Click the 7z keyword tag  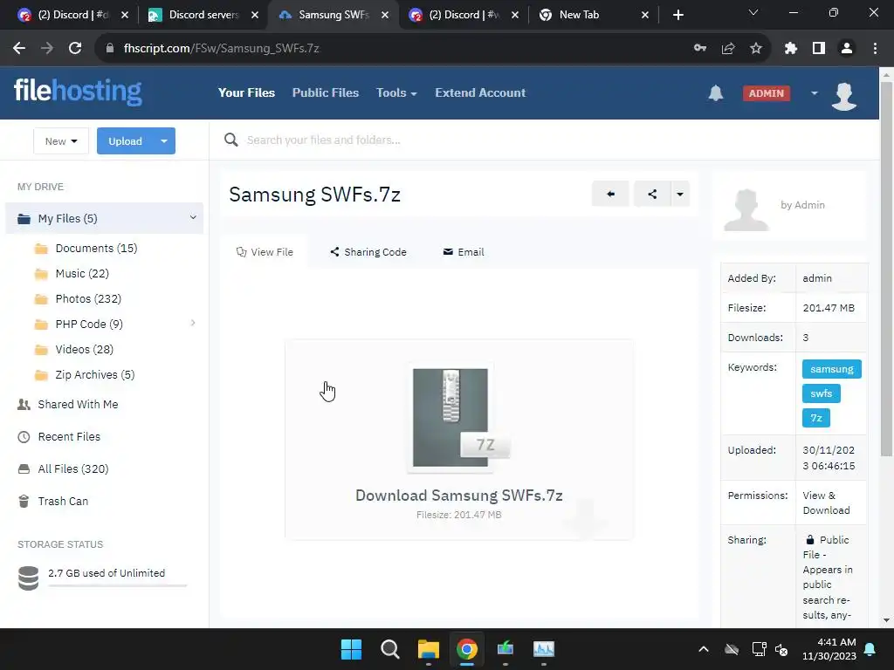816,418
